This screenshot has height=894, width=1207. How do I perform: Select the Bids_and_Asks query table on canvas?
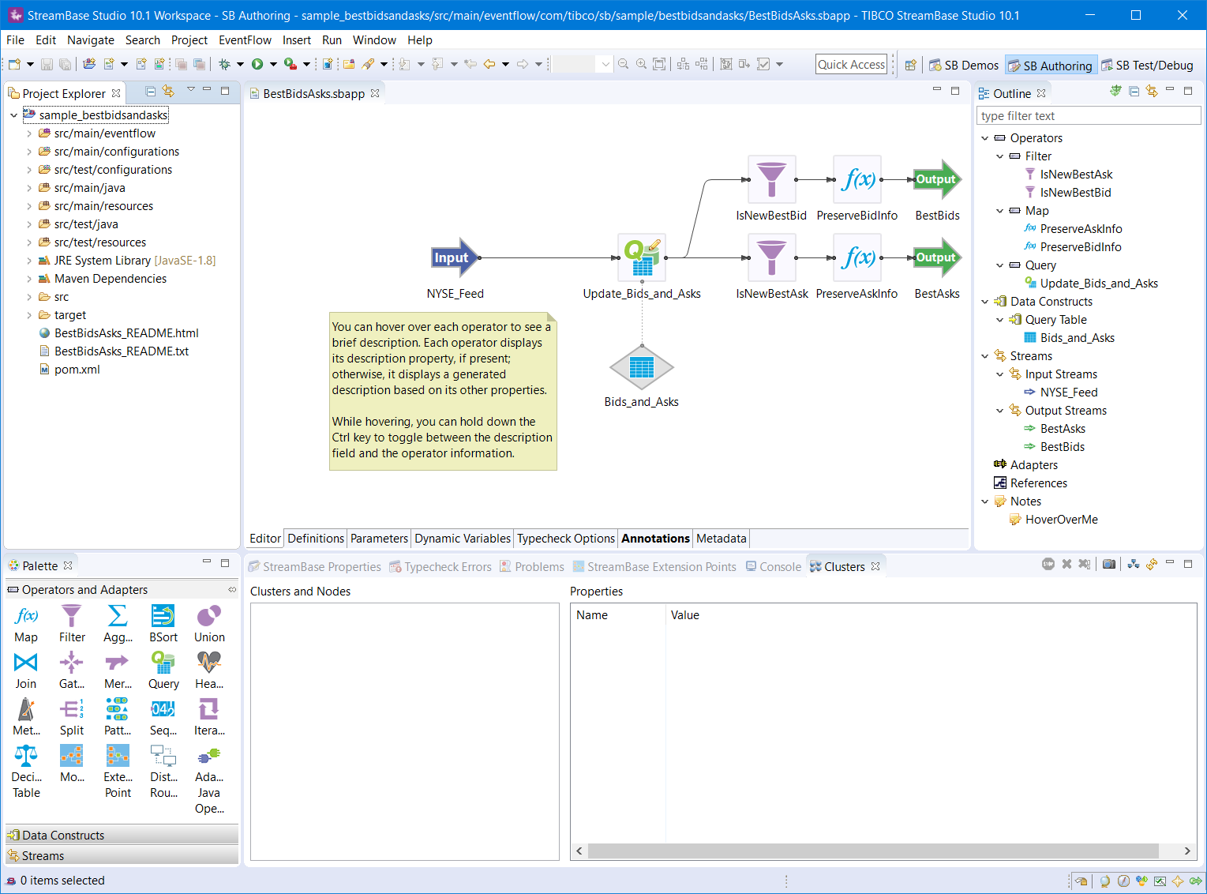tap(642, 368)
